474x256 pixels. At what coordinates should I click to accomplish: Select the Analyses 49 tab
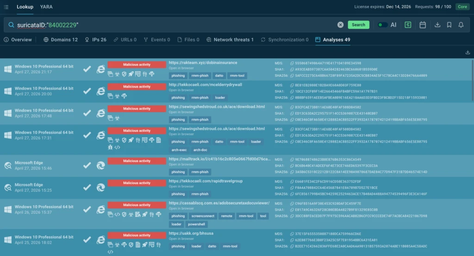tap(332, 40)
